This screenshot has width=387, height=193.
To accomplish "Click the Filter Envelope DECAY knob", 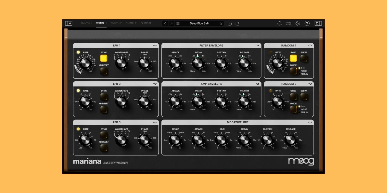I will click(x=198, y=63).
